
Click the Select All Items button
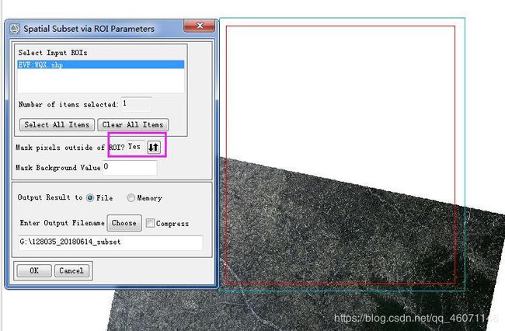tap(57, 124)
